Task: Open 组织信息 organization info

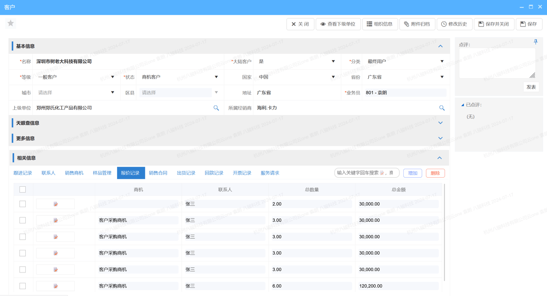Action: pos(379,24)
